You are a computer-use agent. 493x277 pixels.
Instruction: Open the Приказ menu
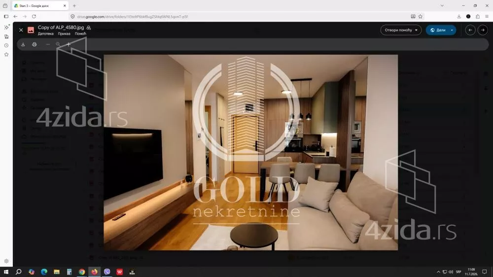64,34
